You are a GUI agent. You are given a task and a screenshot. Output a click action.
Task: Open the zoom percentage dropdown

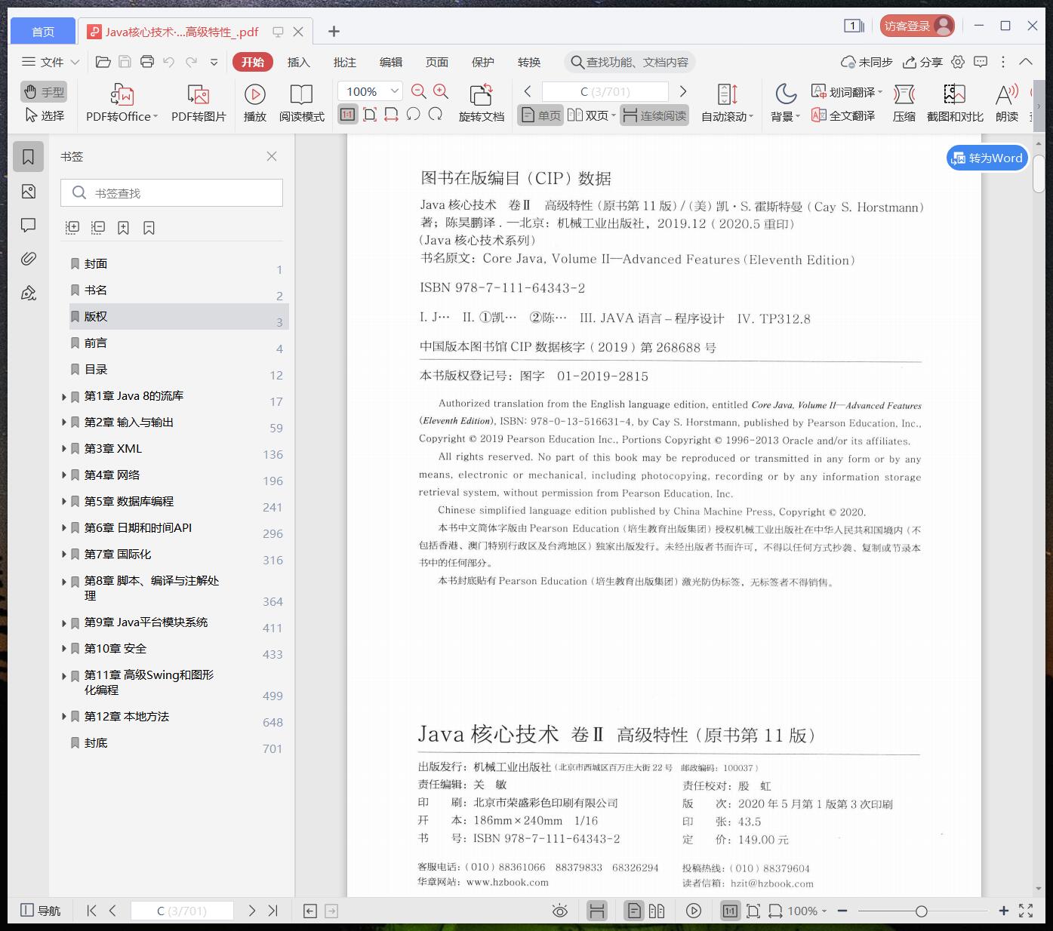click(x=394, y=91)
